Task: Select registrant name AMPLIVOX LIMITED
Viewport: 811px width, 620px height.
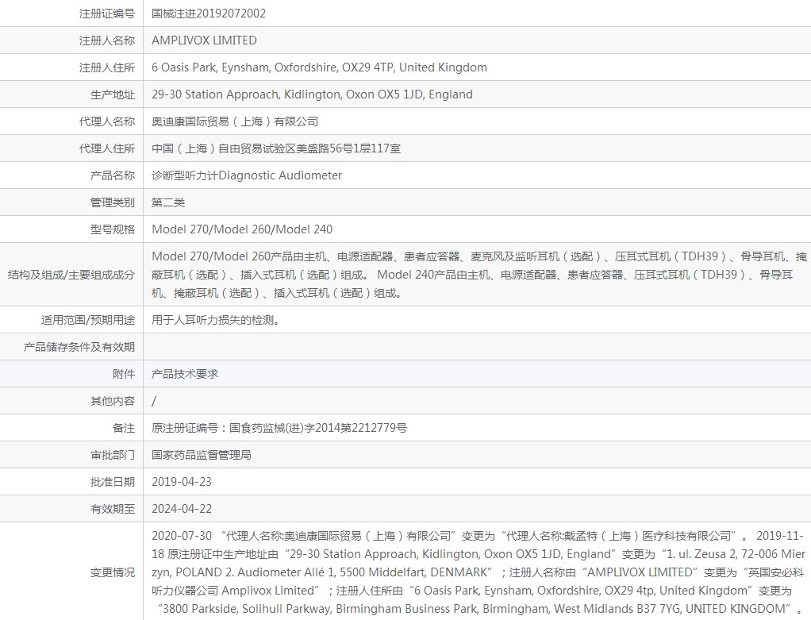Action: click(204, 40)
